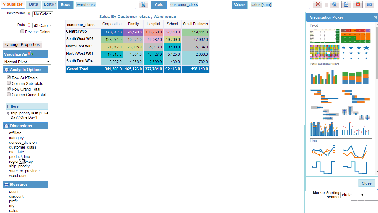Enable Column SubTotals
378x213 pixels.
9,83
